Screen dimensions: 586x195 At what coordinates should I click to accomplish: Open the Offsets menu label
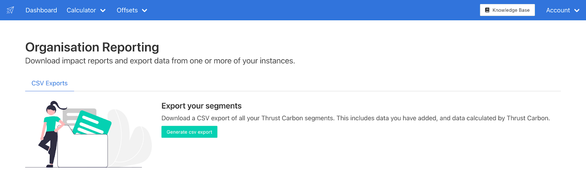click(x=127, y=10)
